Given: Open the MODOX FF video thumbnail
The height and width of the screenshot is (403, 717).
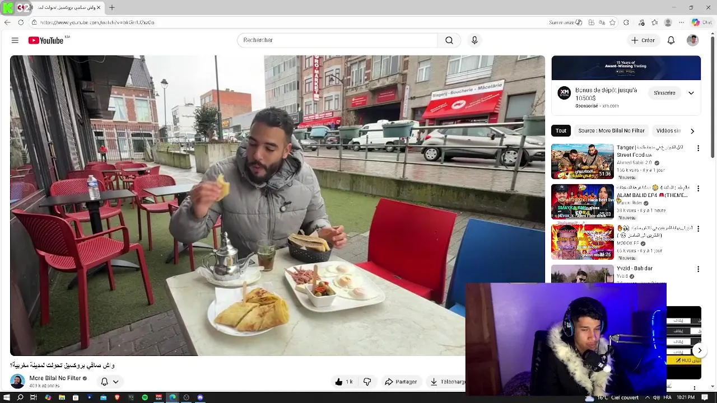Looking at the screenshot, I should pos(583,242).
